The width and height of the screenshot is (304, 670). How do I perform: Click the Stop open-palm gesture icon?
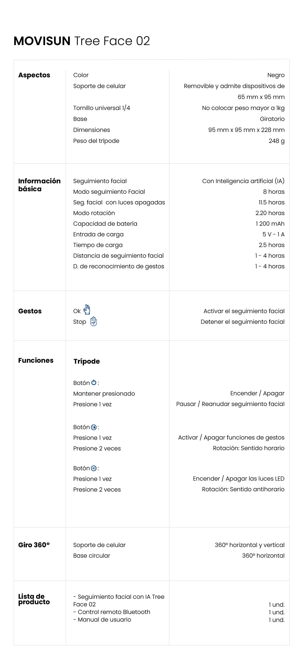94,321
